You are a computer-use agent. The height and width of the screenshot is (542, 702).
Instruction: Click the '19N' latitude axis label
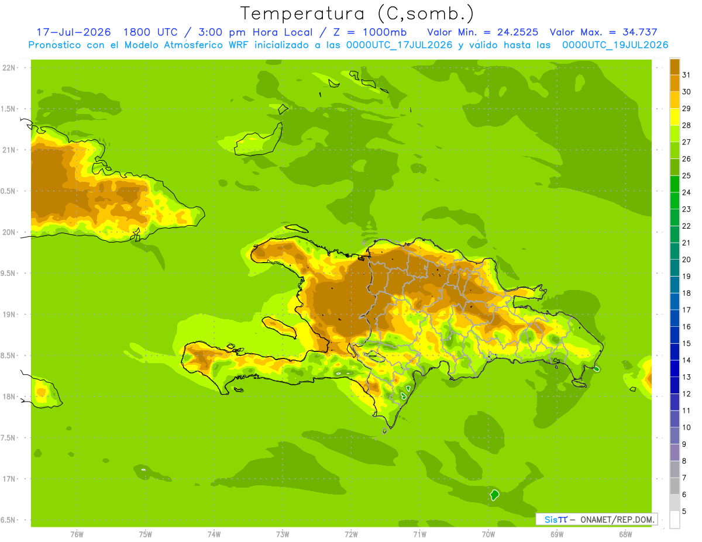pos(9,314)
